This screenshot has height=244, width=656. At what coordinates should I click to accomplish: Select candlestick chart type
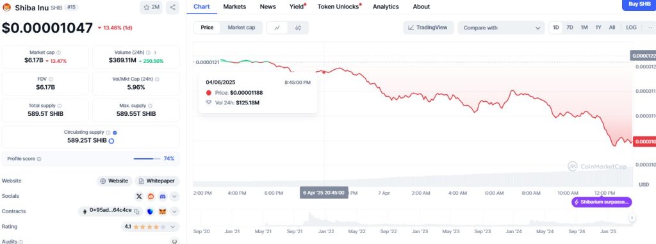point(298,28)
